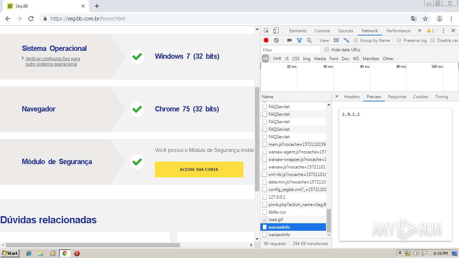Show All request types filter
This screenshot has height=258, width=459.
tap(265, 59)
